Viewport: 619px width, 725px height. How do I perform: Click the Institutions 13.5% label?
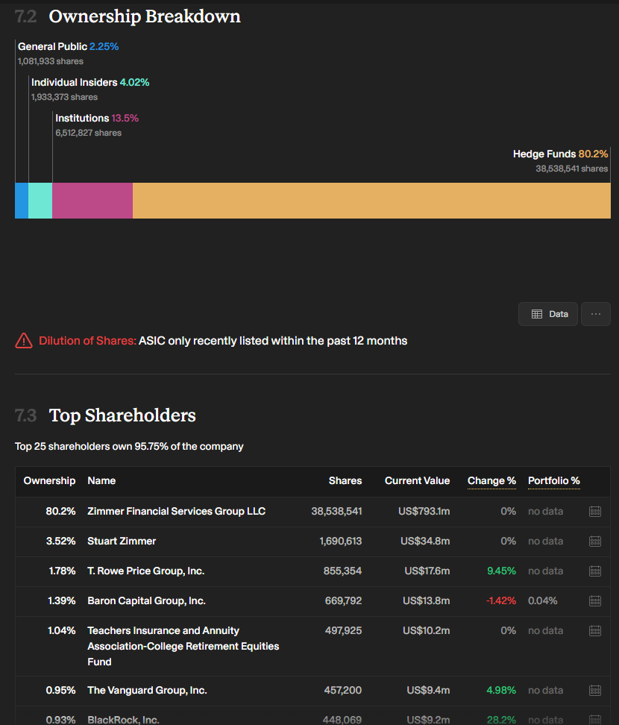point(97,119)
